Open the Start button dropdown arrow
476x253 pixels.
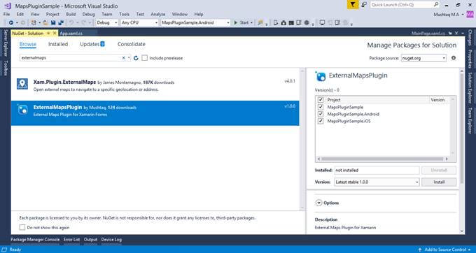click(251, 23)
